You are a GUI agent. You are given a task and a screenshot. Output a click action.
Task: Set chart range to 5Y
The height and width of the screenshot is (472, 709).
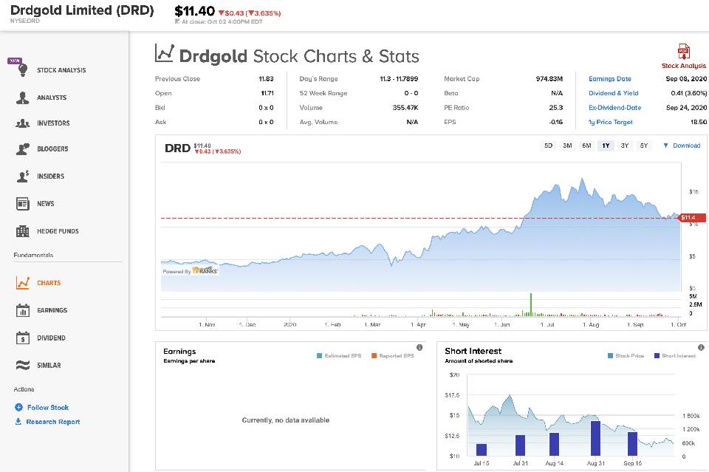point(644,146)
